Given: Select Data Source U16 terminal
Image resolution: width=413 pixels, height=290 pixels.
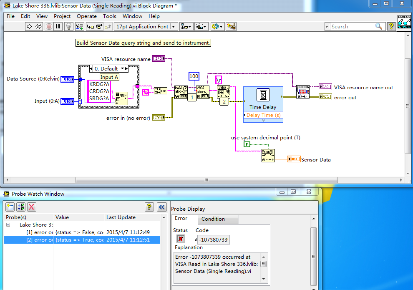Looking at the screenshot, I should click(x=67, y=79).
